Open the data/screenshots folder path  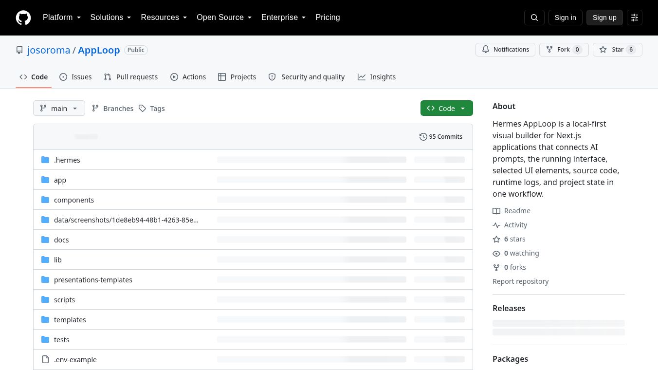[126, 220]
